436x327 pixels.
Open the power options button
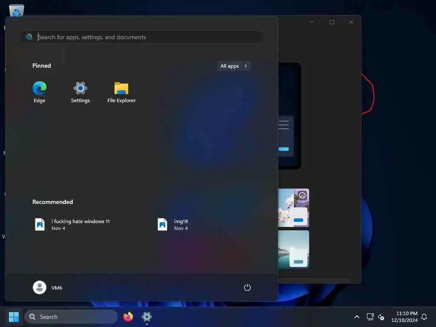pyautogui.click(x=247, y=287)
